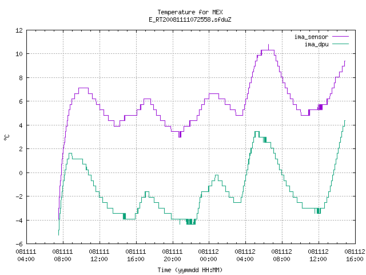Click the y-axis label 10
Image resolution: width=366 pixels, height=275 pixels.
pos(19,54)
